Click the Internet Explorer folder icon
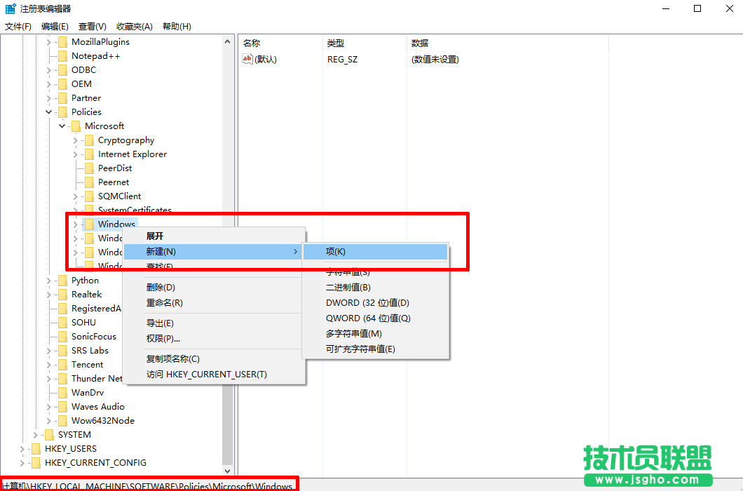The height and width of the screenshot is (491, 743). pyautogui.click(x=90, y=154)
